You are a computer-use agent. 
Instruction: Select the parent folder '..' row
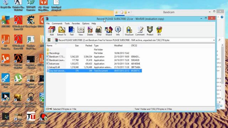pyautogui.click(x=94, y=50)
